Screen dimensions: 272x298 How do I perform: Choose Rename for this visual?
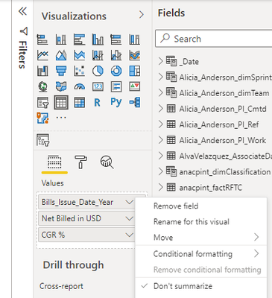click(x=201, y=221)
